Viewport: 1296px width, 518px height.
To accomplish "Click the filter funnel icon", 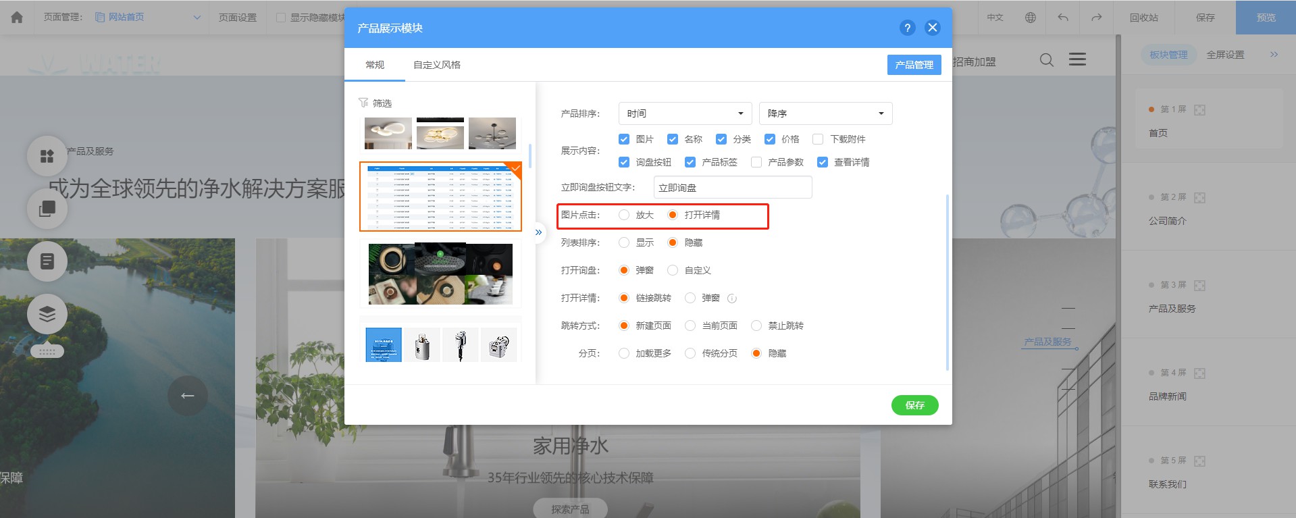I will [x=363, y=103].
